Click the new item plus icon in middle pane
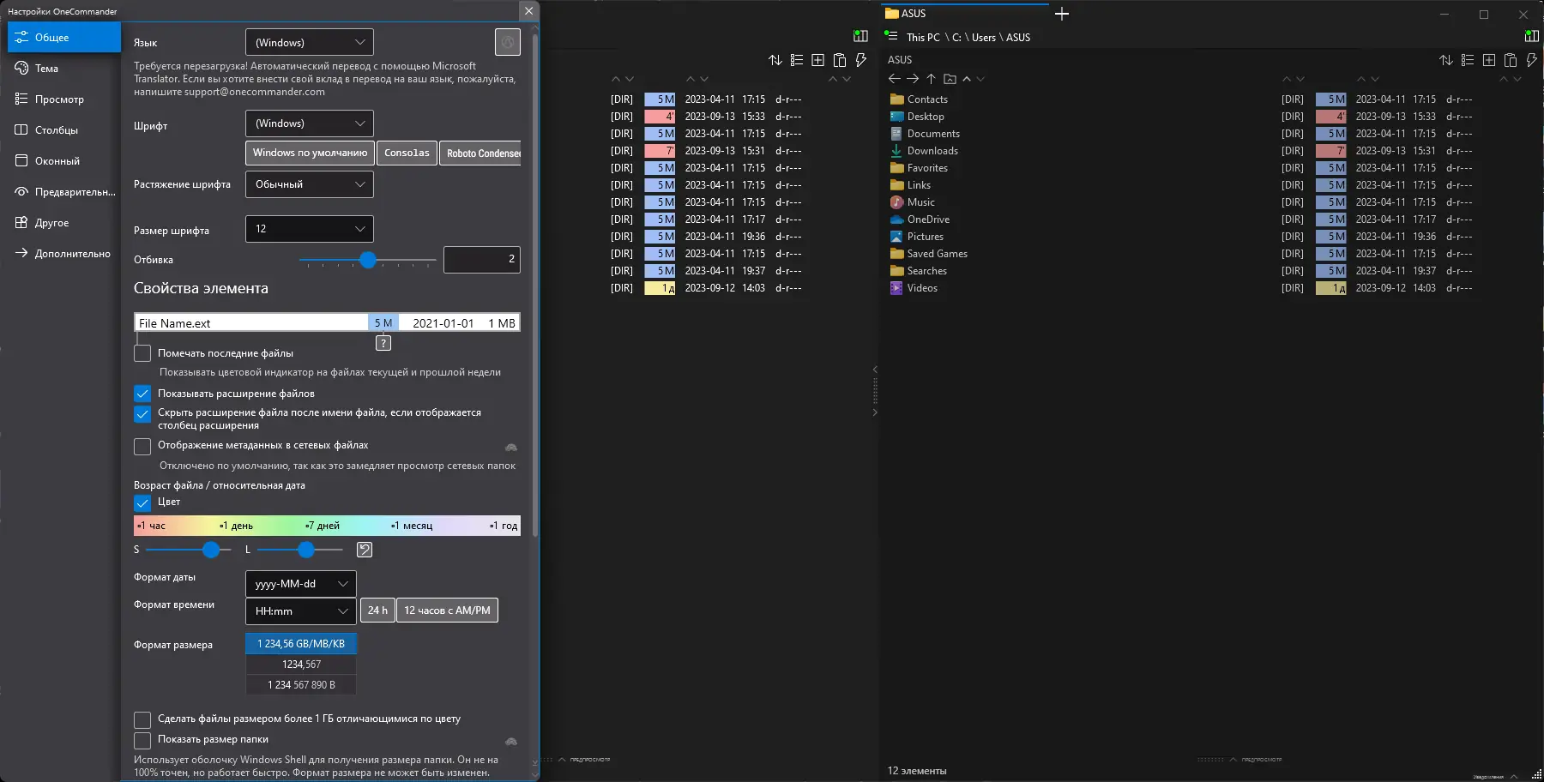This screenshot has height=782, width=1544. coord(818,60)
